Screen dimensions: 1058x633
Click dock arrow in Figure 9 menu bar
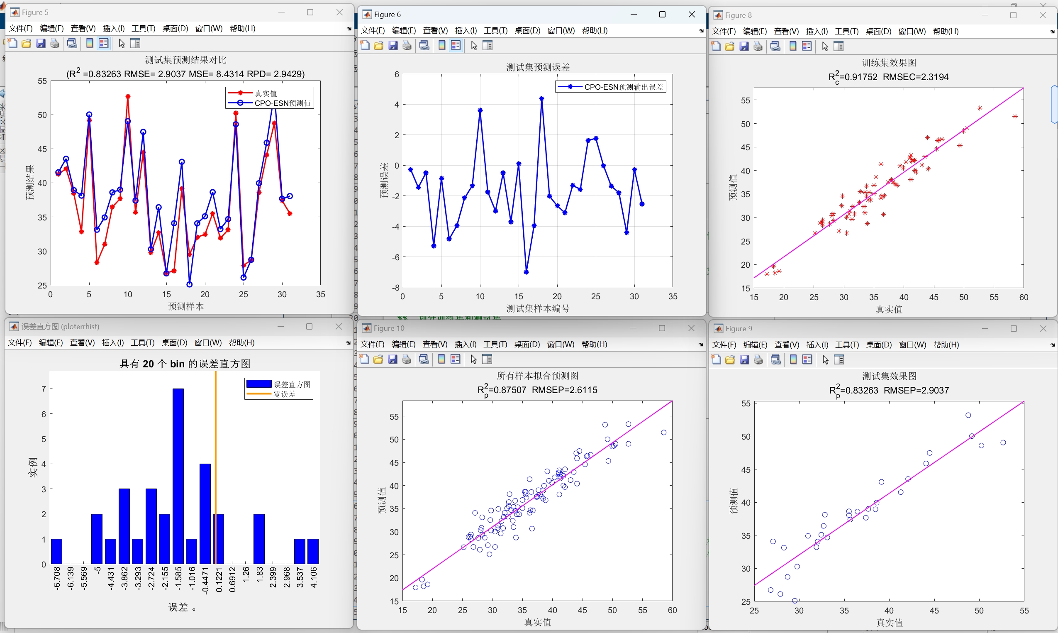tap(1053, 345)
